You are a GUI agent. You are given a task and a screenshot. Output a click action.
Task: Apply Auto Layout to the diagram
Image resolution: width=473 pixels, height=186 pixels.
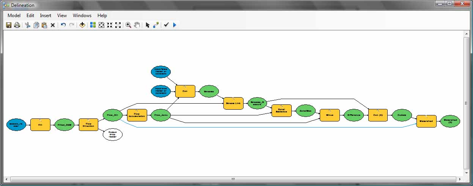[93, 25]
